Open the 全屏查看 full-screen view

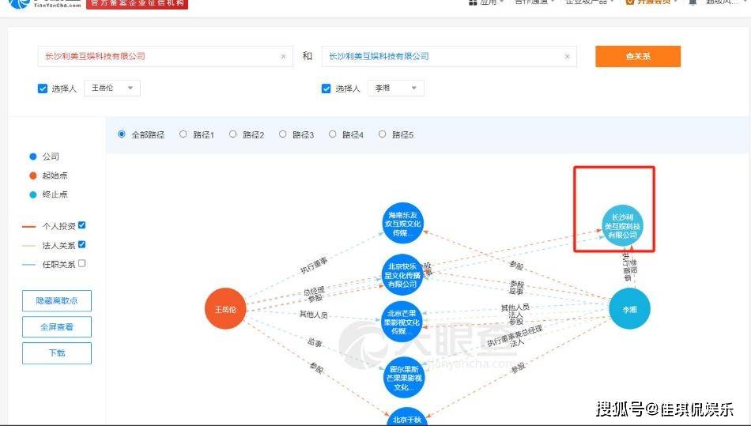coord(56,327)
